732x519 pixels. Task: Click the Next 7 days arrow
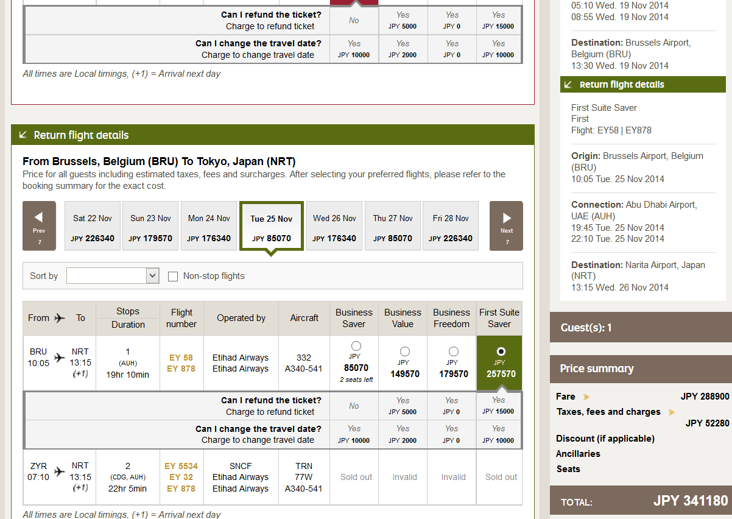pyautogui.click(x=506, y=225)
